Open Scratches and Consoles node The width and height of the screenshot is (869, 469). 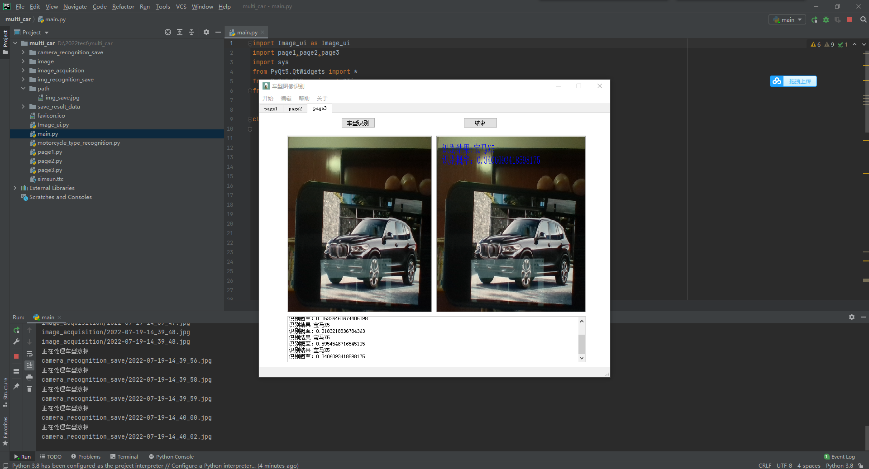(x=61, y=197)
